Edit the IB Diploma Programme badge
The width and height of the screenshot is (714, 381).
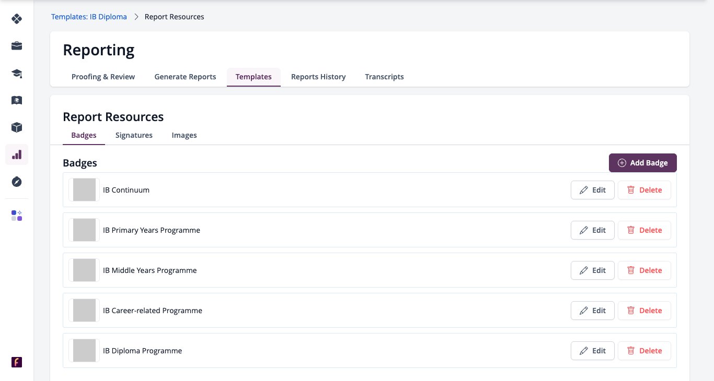coord(593,351)
